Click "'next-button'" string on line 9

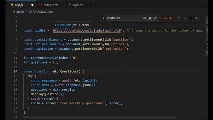point(114,49)
